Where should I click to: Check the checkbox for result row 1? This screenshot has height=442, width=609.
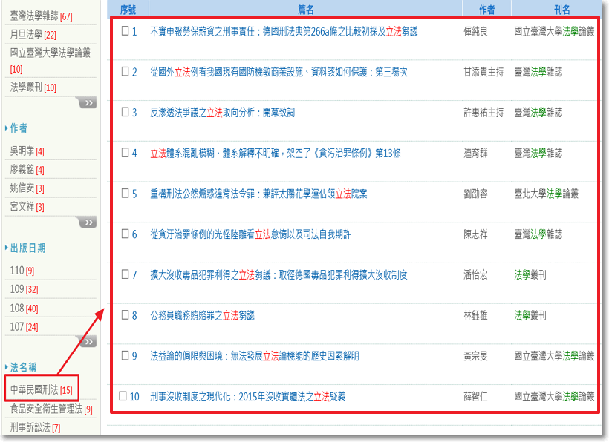coord(126,31)
